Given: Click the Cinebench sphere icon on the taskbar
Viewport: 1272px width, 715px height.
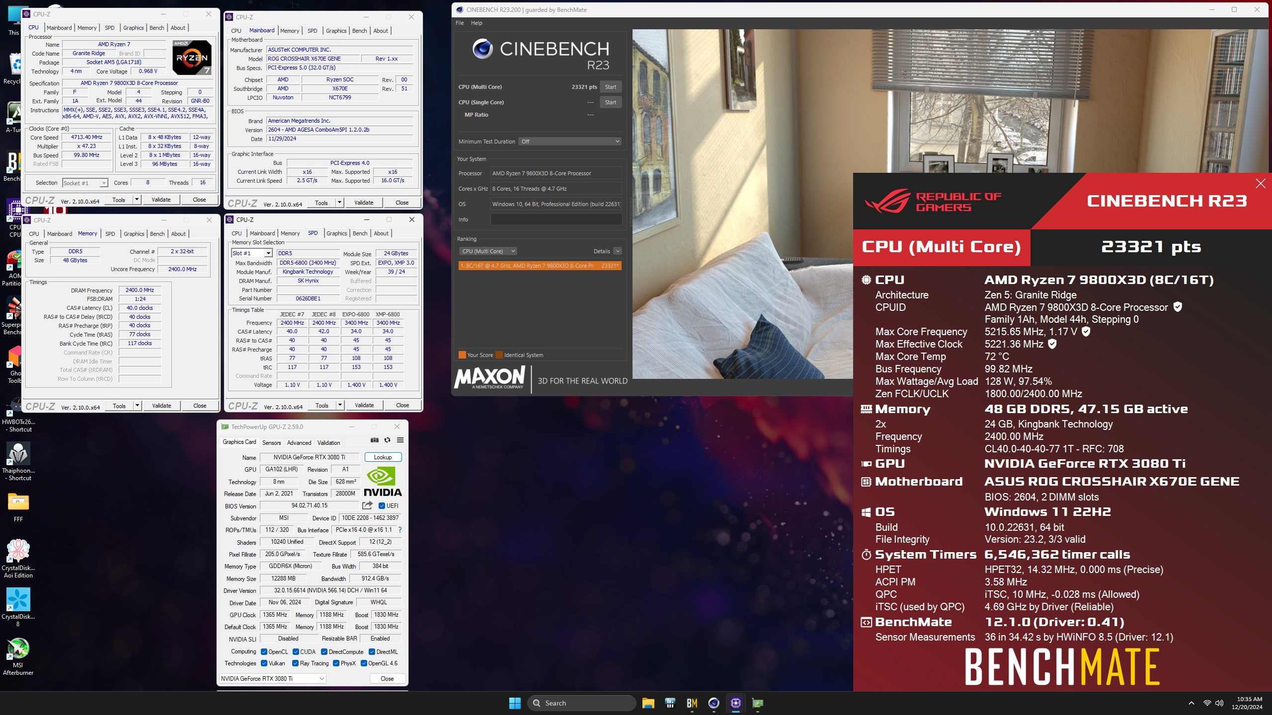Looking at the screenshot, I should pos(714,703).
